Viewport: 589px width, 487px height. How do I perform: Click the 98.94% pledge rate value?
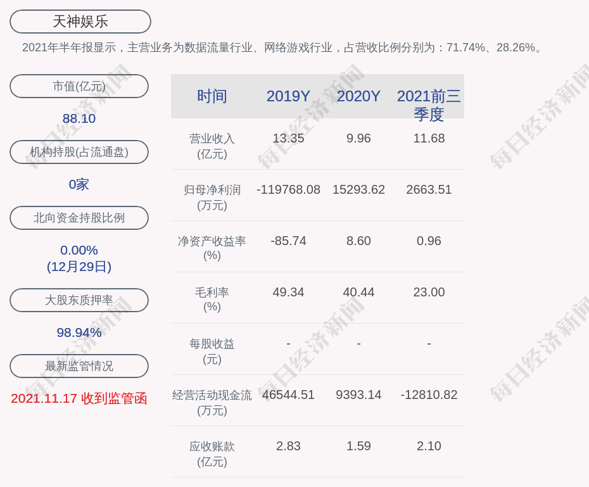click(x=79, y=332)
